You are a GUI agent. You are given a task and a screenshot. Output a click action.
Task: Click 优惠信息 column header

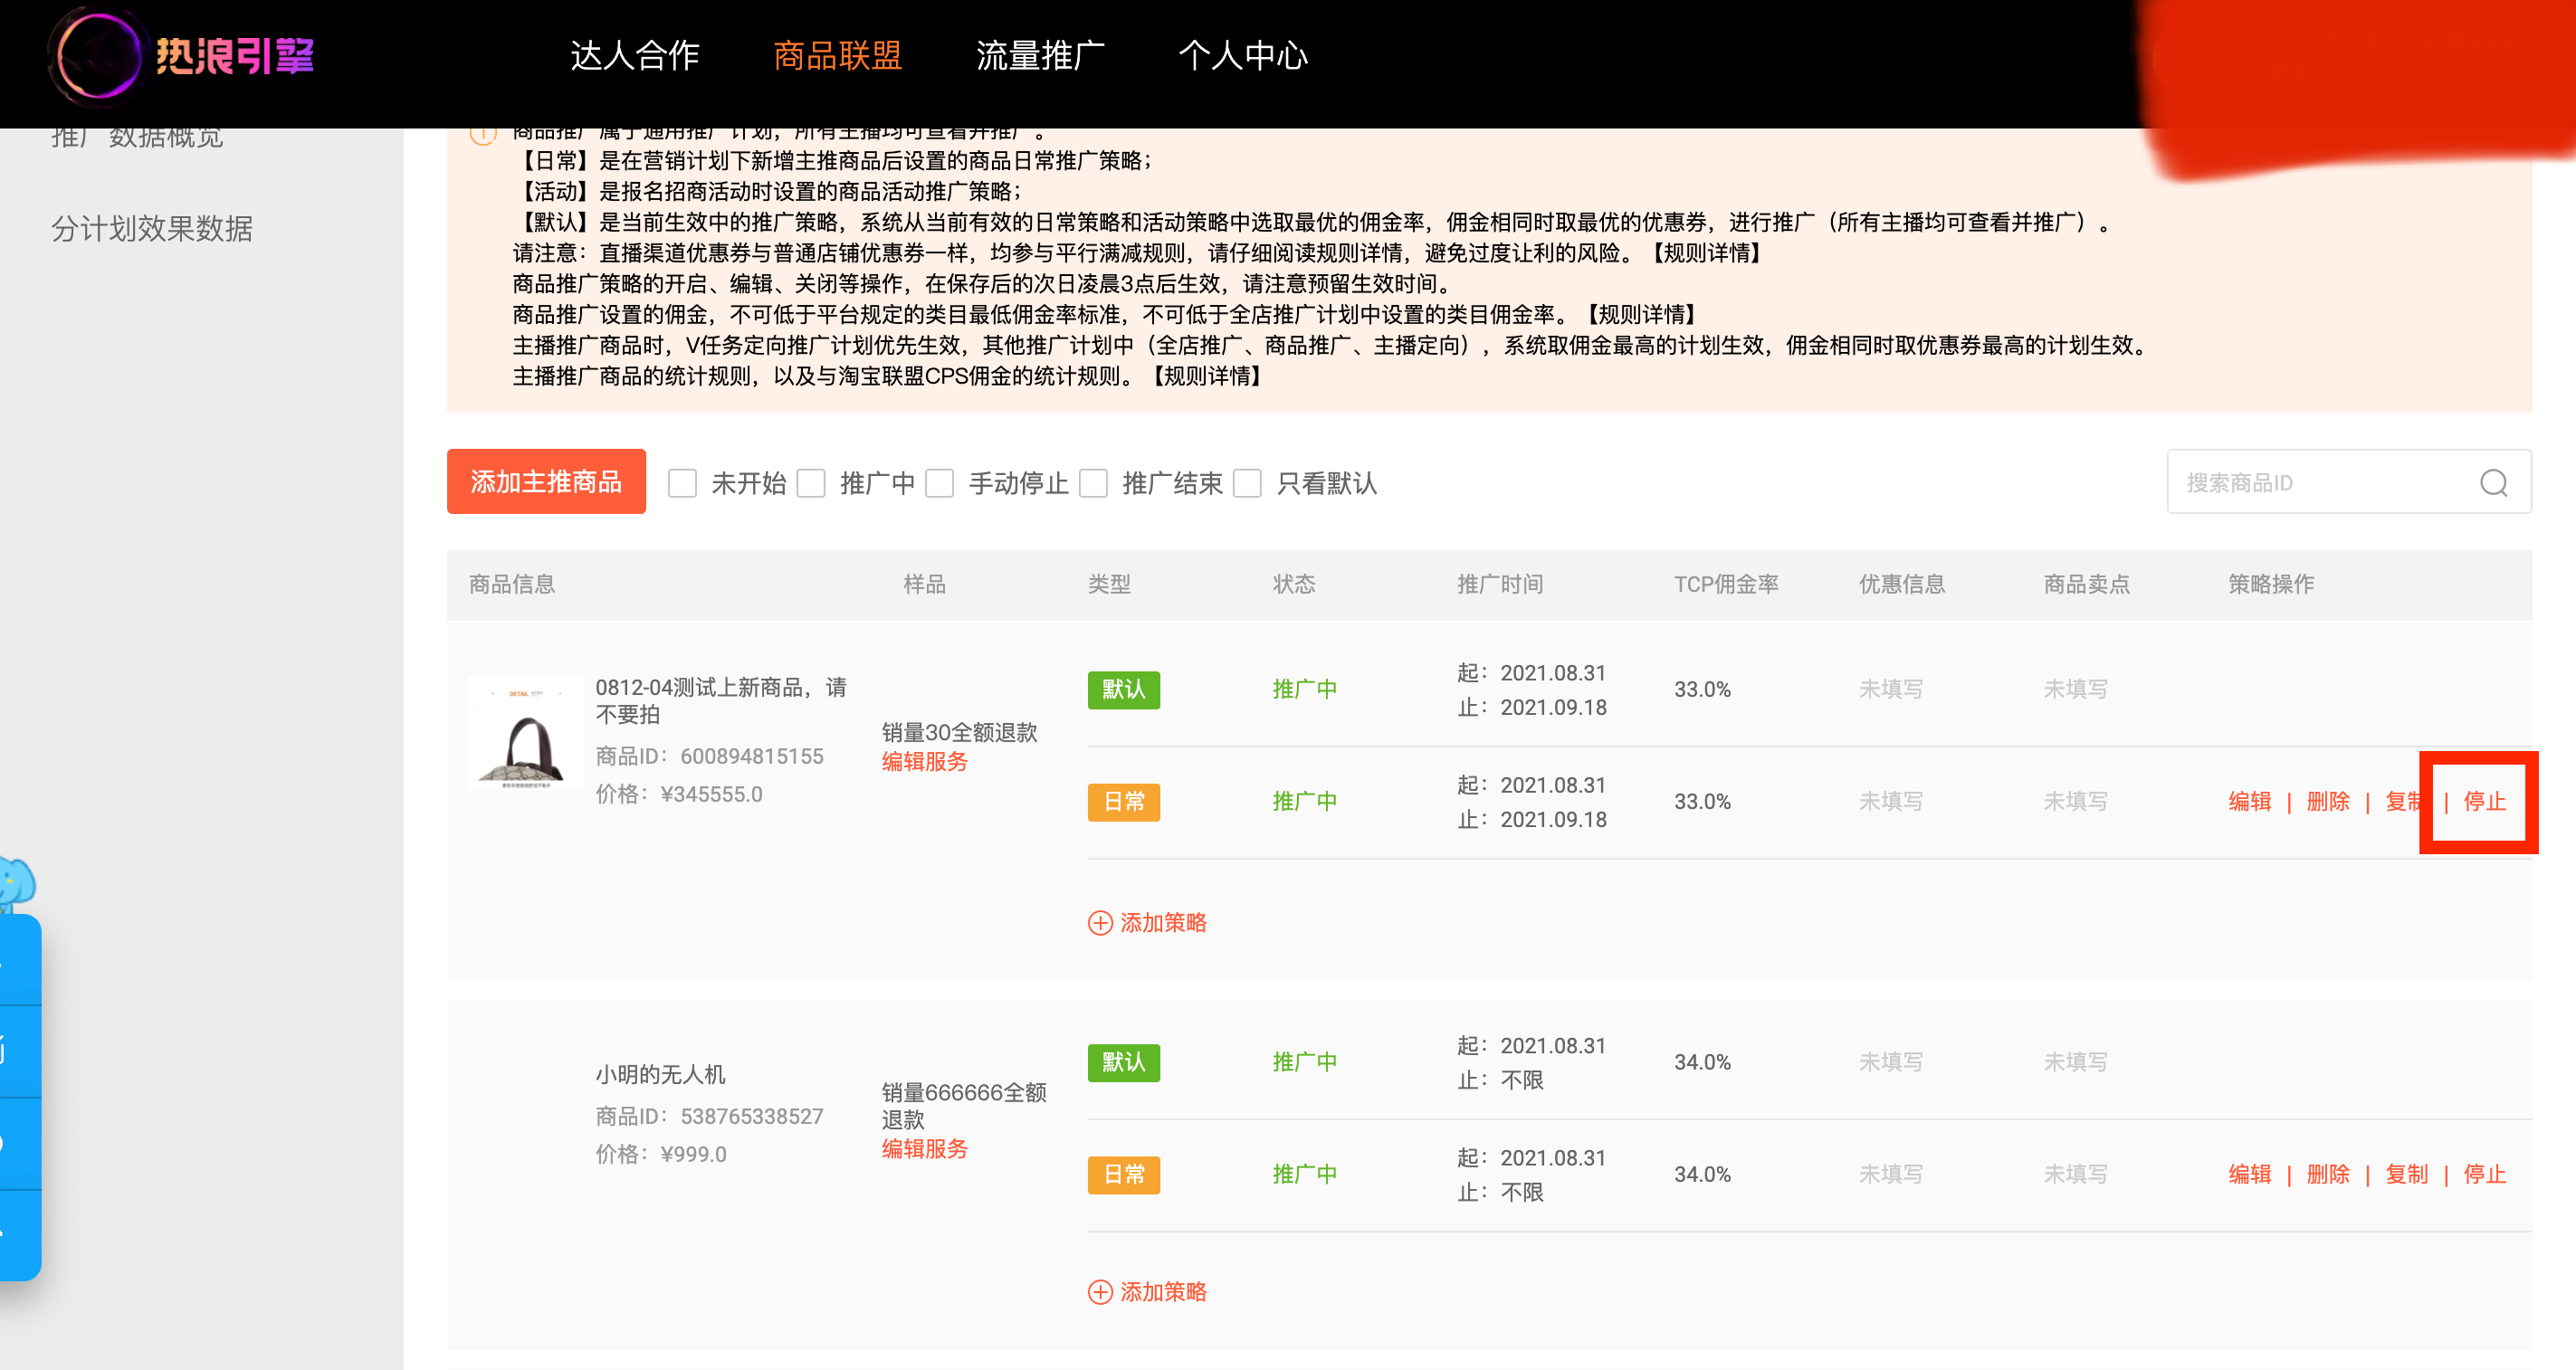[x=1902, y=585]
